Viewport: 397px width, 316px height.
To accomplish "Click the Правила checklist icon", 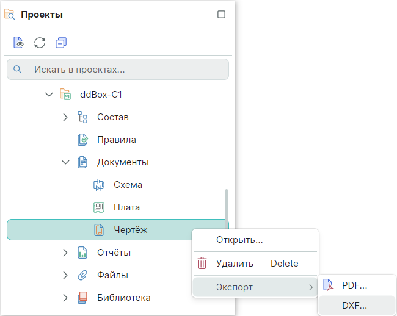I will pyautogui.click(x=82, y=140).
